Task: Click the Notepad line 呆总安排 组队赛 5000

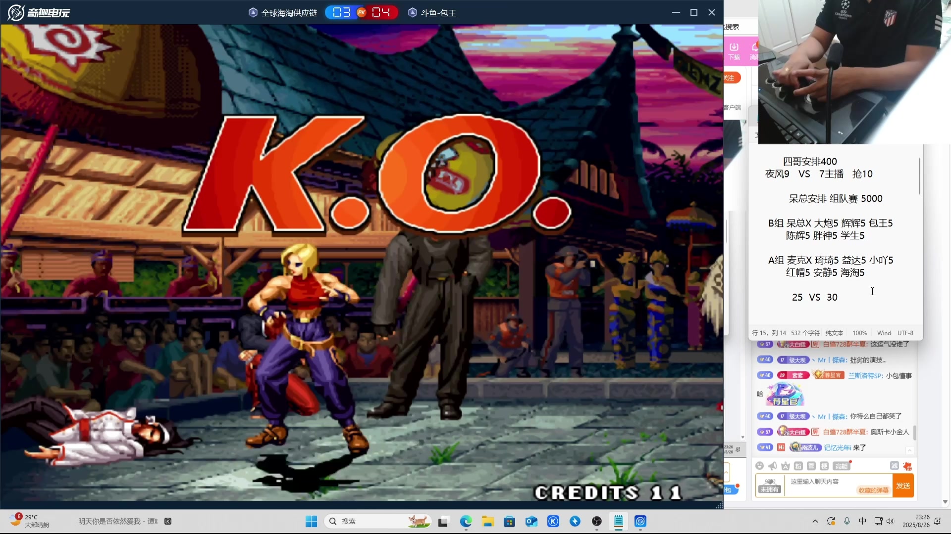Action: [x=836, y=198]
